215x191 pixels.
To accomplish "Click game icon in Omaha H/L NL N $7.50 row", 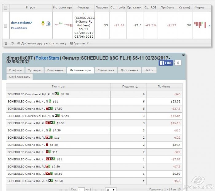I will (x=50, y=130).
